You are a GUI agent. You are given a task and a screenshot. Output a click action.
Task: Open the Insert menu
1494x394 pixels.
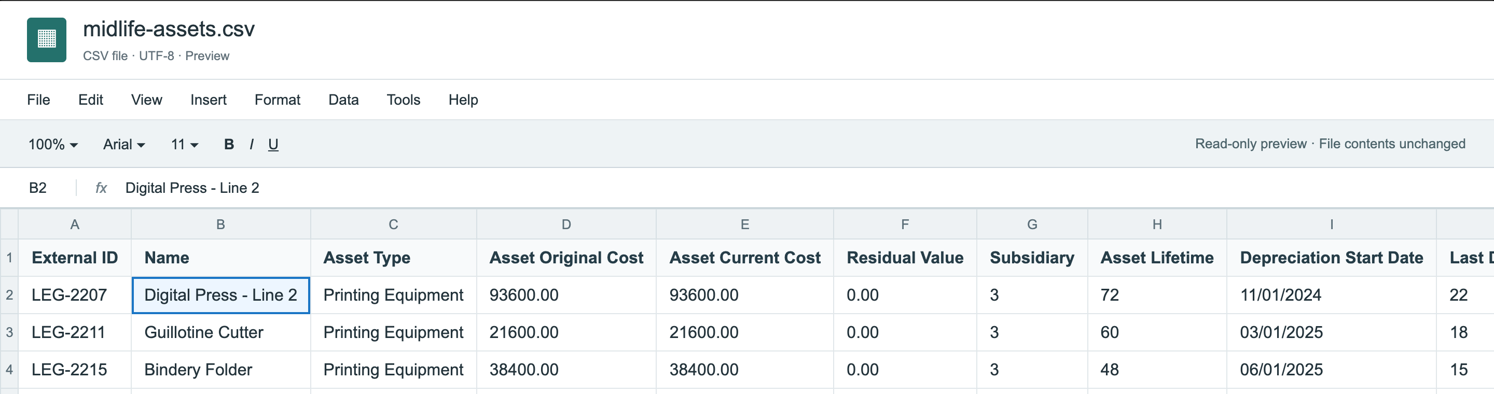click(208, 100)
